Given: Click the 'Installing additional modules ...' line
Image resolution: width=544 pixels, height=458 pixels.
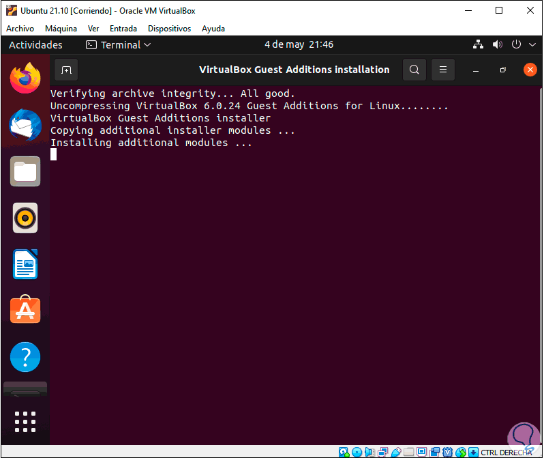Looking at the screenshot, I should pos(151,143).
